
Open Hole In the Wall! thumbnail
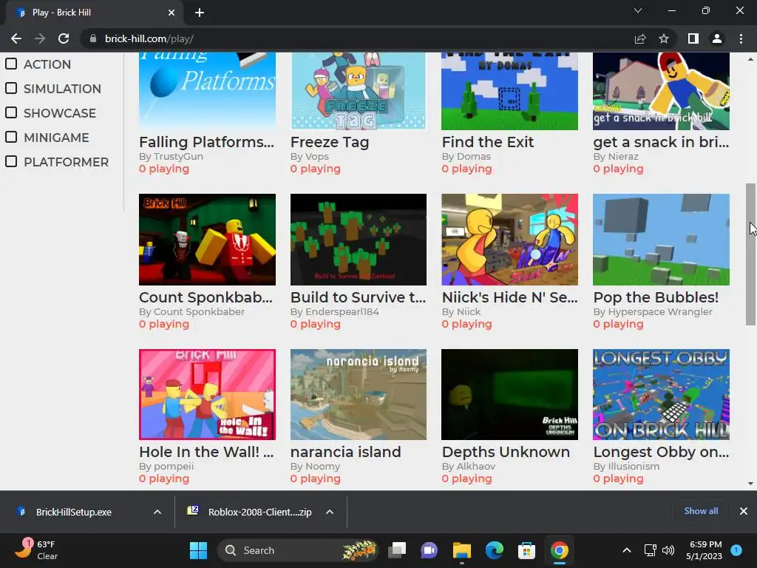pos(207,395)
